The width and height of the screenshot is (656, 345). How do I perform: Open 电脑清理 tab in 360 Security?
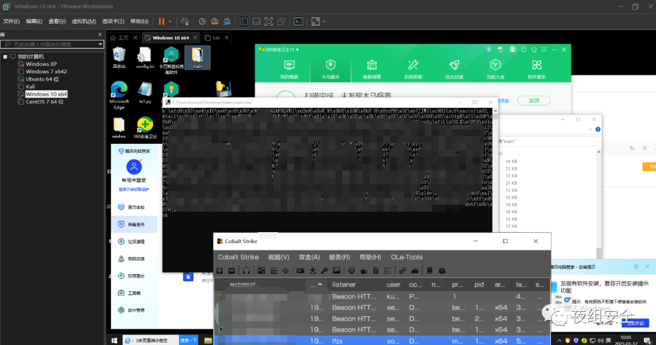tap(372, 69)
